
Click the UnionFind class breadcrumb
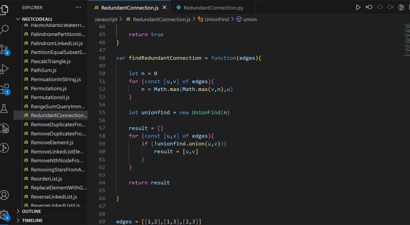point(213,19)
